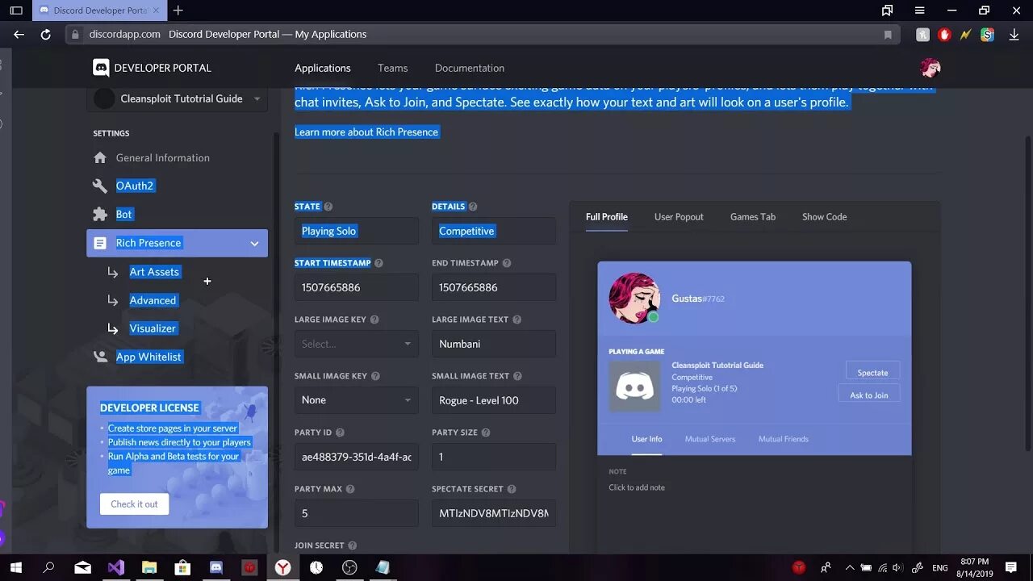Click the General Information home icon
This screenshot has width=1033, height=581.
point(100,157)
